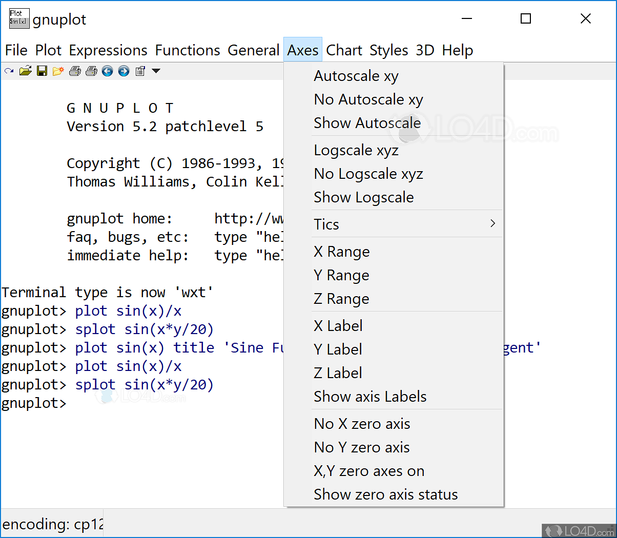Turn off autoscale with No Autoscale xy
The image size is (617, 538).
point(368,99)
